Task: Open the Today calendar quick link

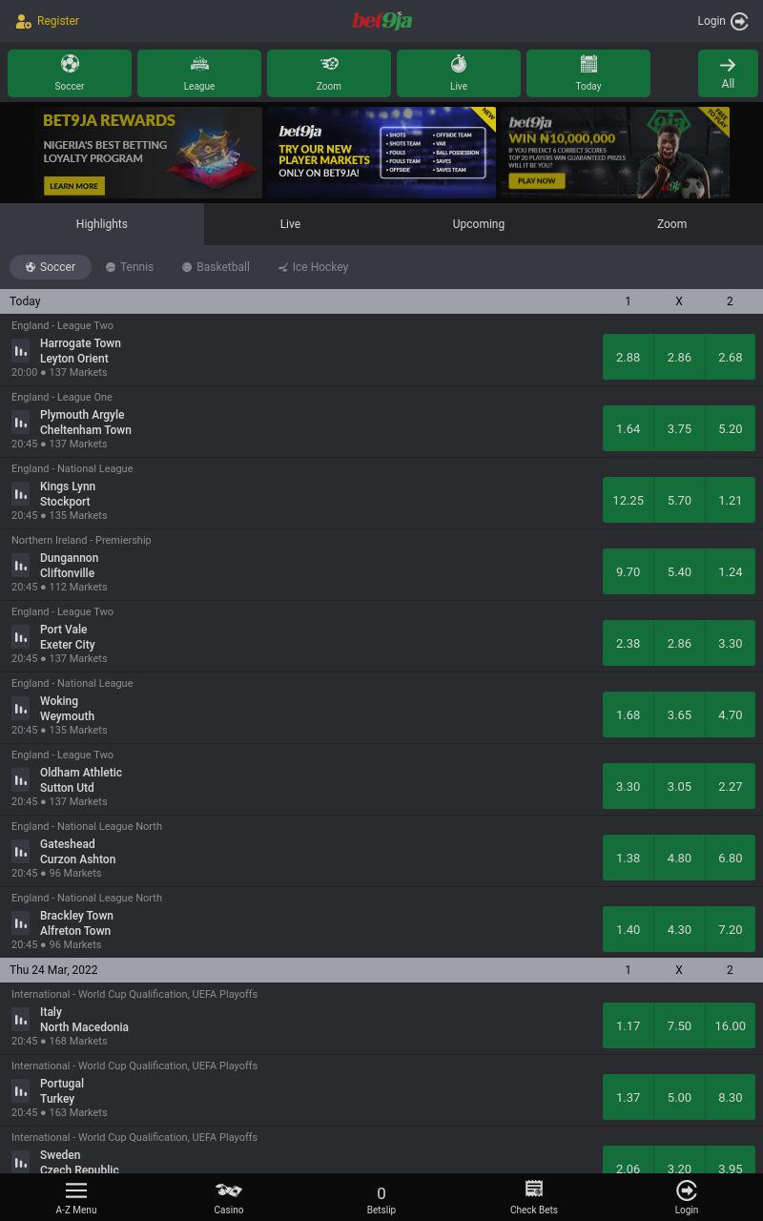Action: click(588, 73)
